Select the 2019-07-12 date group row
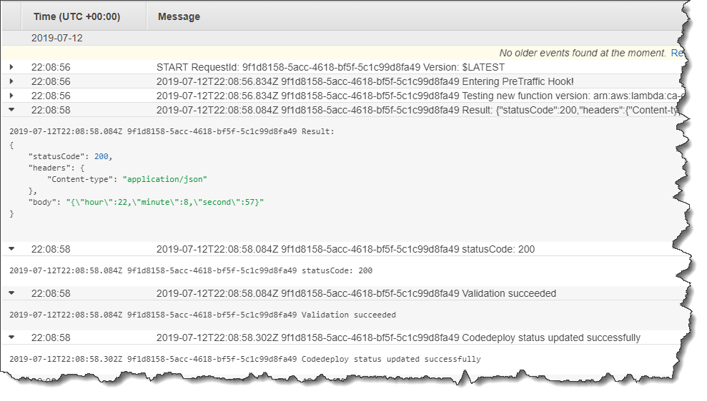This screenshot has height=401, width=707. click(57, 38)
